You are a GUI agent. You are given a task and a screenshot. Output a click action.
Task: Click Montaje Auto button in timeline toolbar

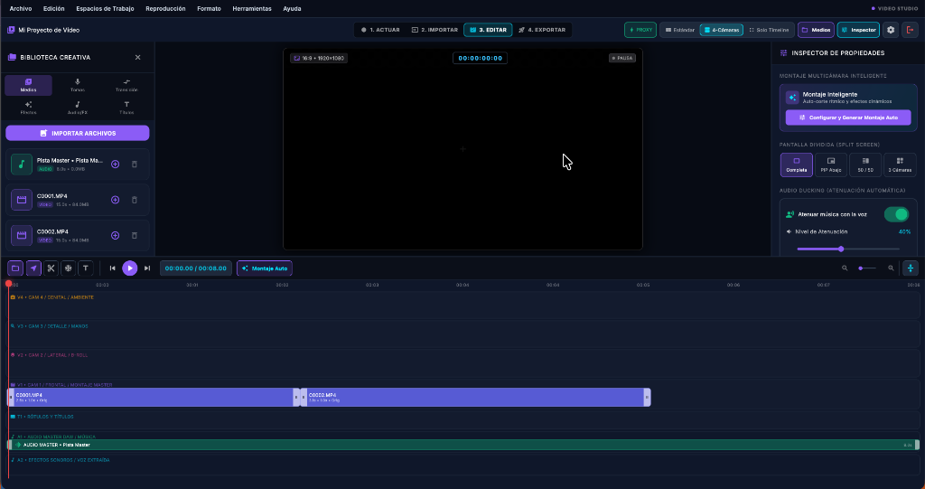pos(265,268)
